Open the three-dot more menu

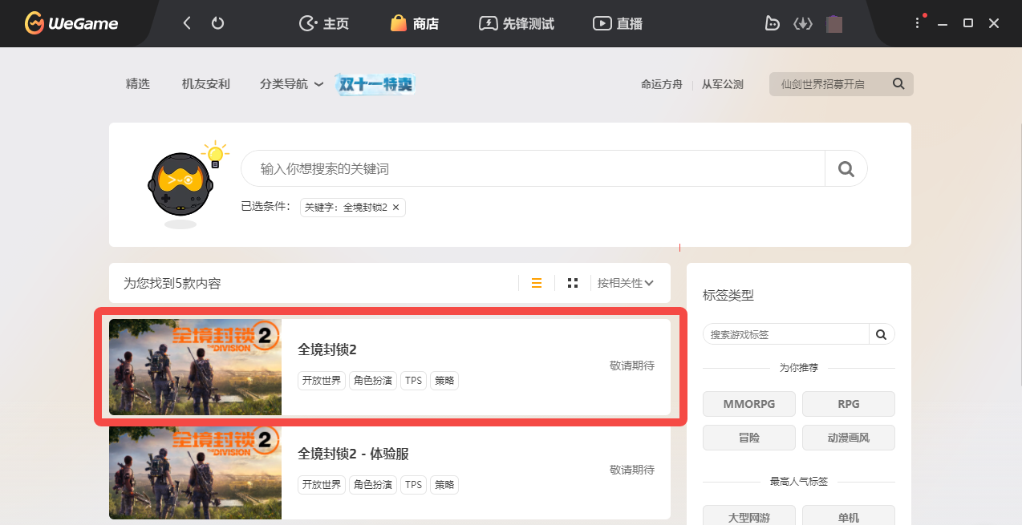[x=918, y=23]
